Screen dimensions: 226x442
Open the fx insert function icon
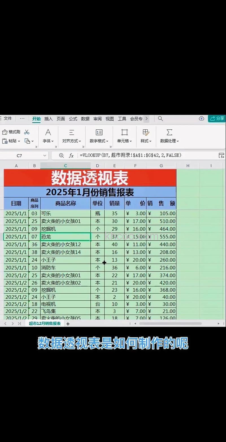[x=72, y=155]
